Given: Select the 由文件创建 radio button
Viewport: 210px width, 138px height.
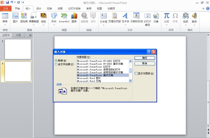Looking at the screenshot, I should pos(56,64).
